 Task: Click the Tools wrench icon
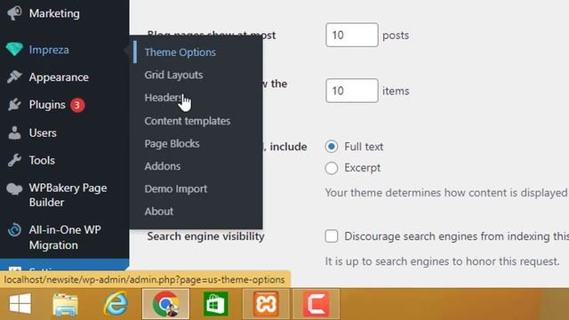pyautogui.click(x=14, y=160)
